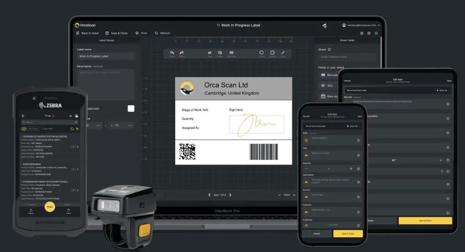465x252 pixels.
Task: Click the Sheet info icon
Action: click(329, 49)
